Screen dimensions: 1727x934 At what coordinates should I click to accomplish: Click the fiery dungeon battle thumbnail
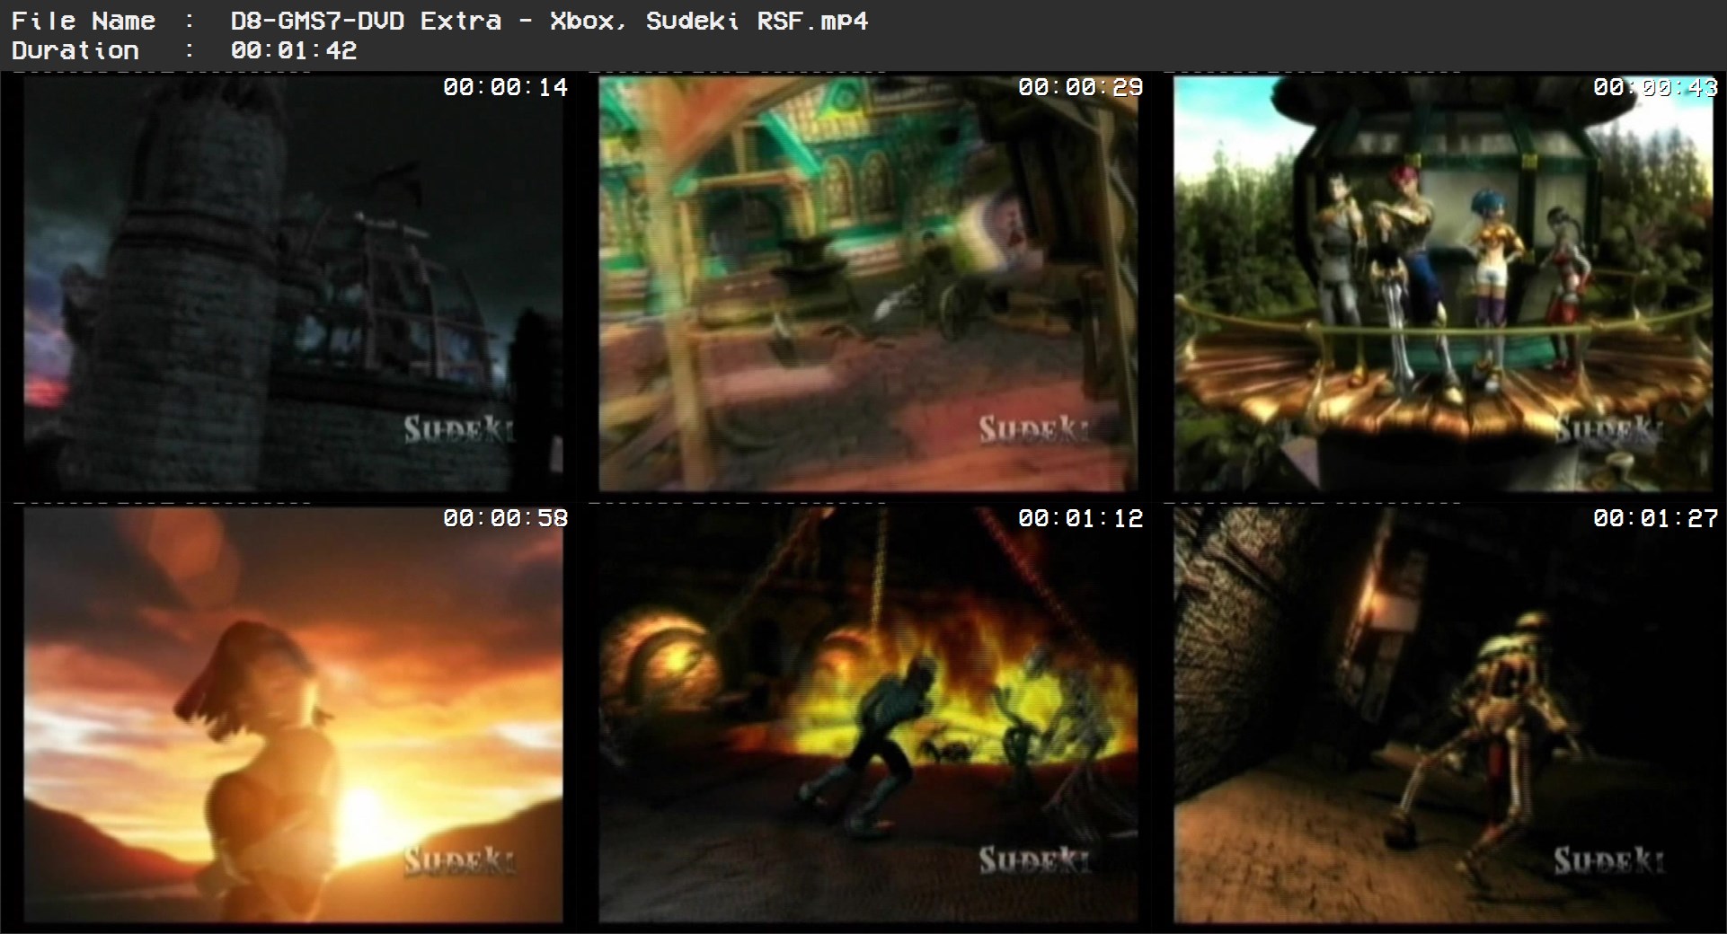pyautogui.click(x=867, y=714)
